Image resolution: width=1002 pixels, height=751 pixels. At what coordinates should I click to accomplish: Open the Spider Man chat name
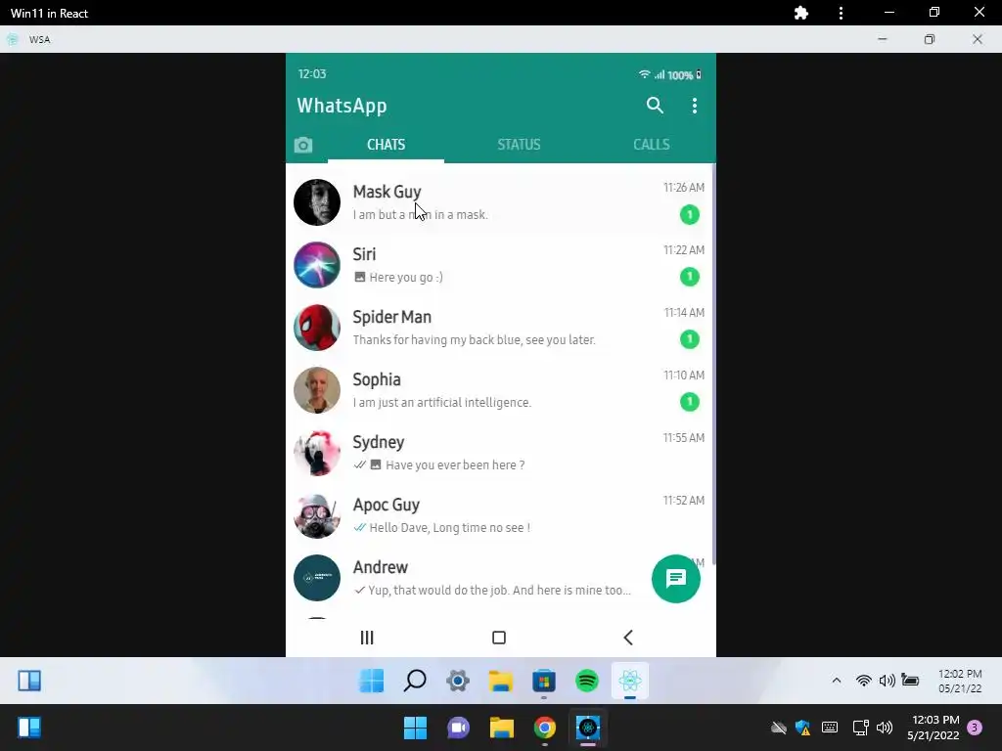coord(391,318)
